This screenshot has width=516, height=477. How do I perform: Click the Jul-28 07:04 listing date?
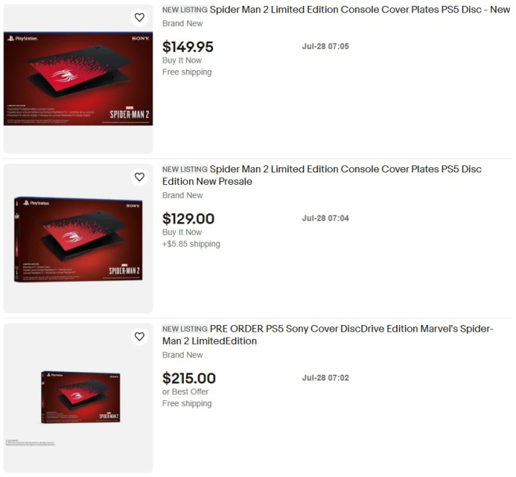tap(326, 218)
